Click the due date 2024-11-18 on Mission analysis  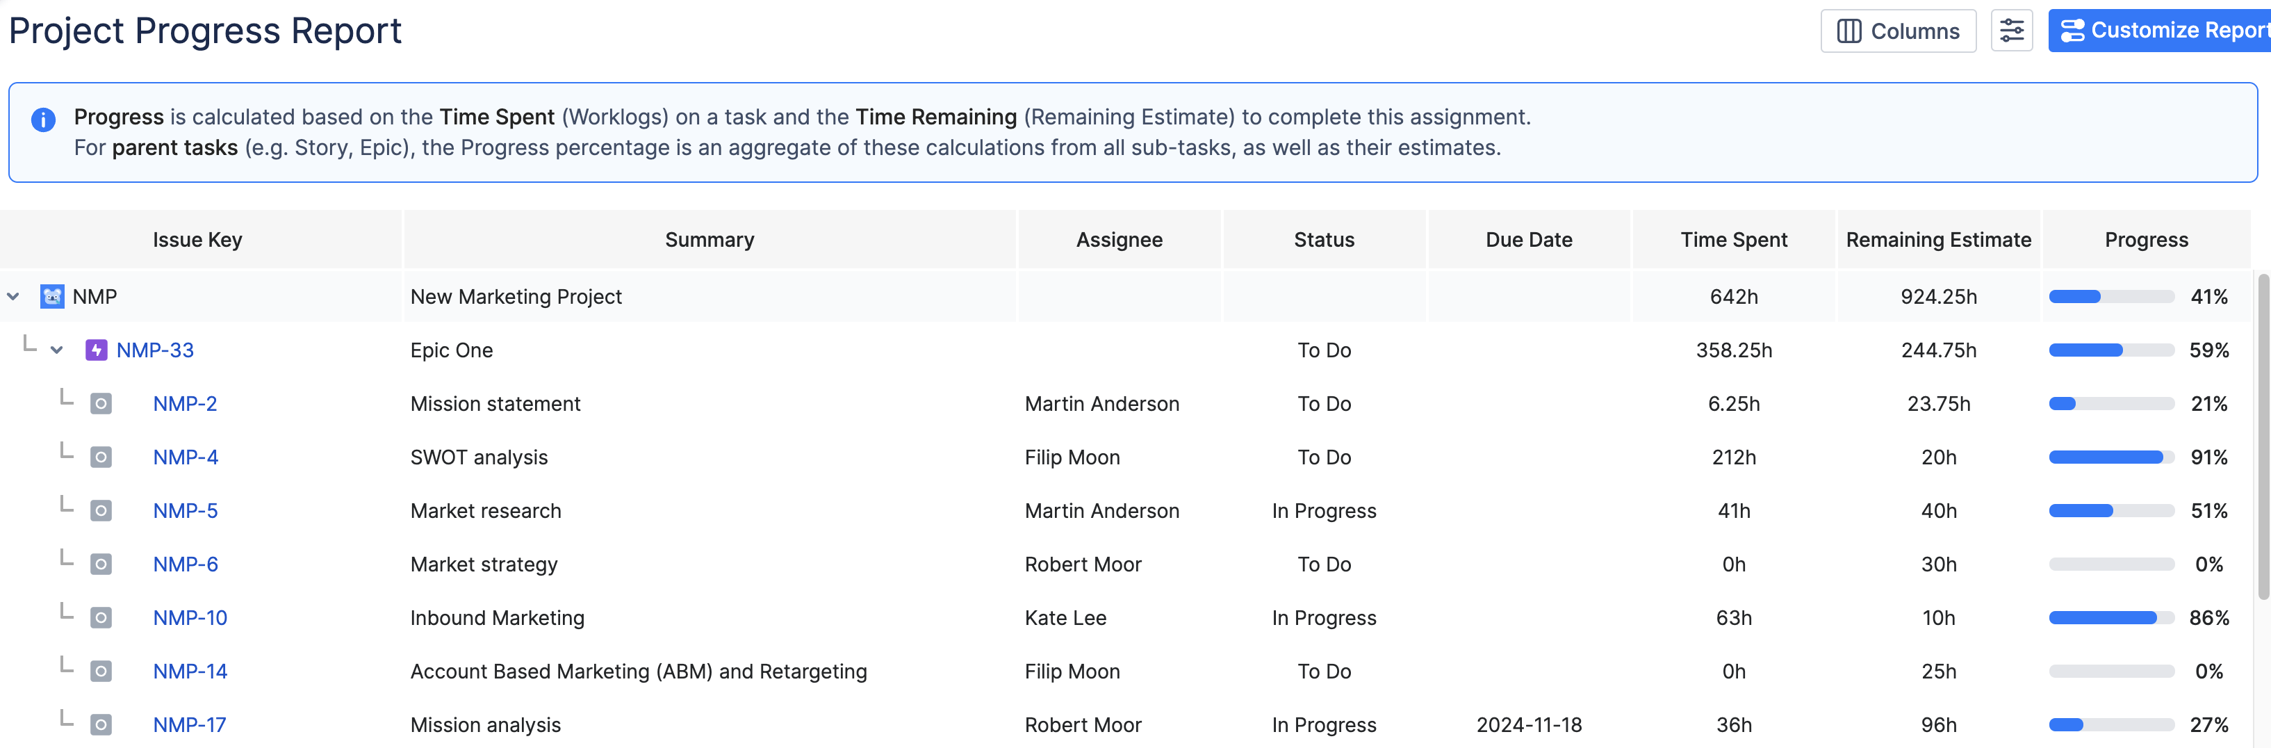[1529, 724]
